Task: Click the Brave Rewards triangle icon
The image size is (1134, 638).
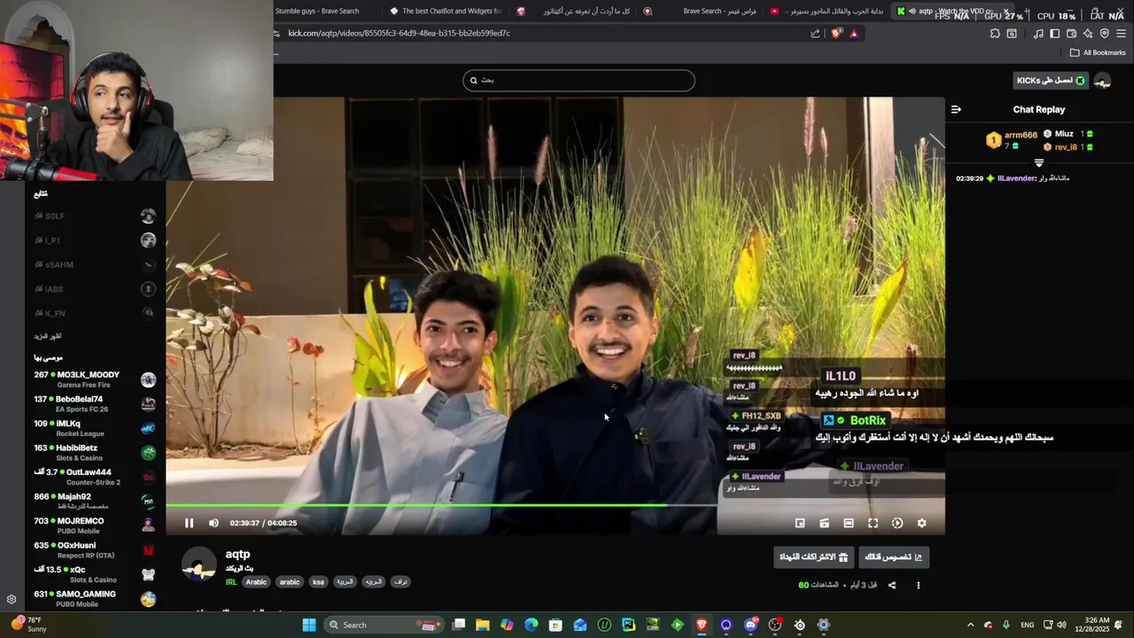Action: pos(854,34)
